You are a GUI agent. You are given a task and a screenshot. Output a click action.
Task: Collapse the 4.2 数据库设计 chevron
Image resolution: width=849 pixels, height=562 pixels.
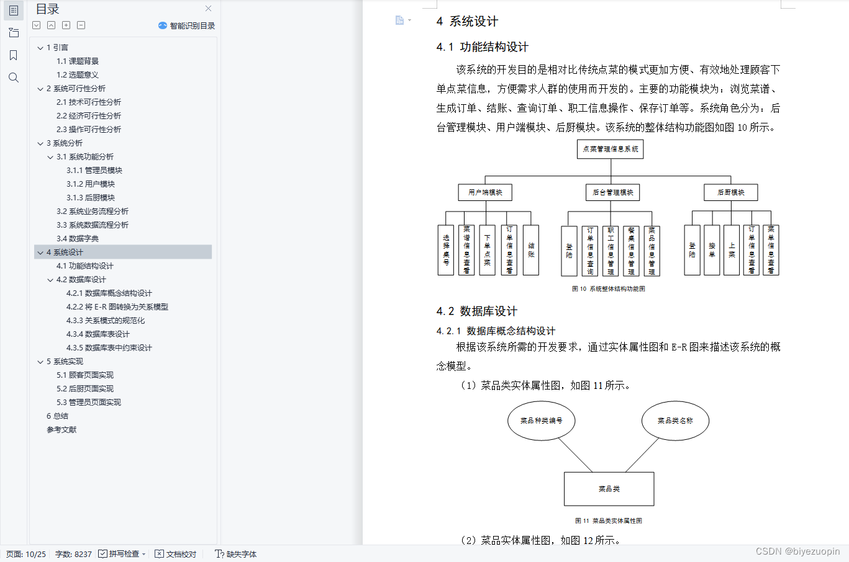pyautogui.click(x=50, y=280)
